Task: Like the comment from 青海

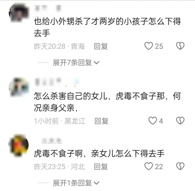Action: coord(149,46)
